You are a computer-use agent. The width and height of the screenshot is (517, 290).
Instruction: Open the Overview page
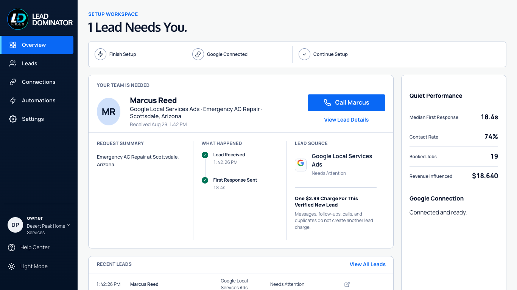[x=37, y=45]
